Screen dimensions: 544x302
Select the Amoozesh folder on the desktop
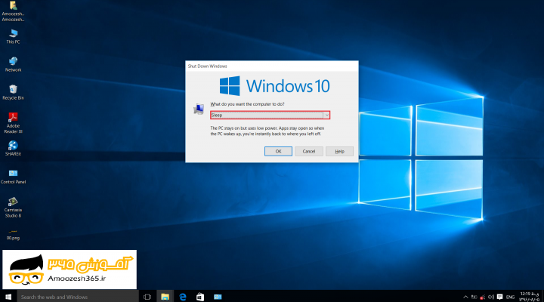(13, 11)
